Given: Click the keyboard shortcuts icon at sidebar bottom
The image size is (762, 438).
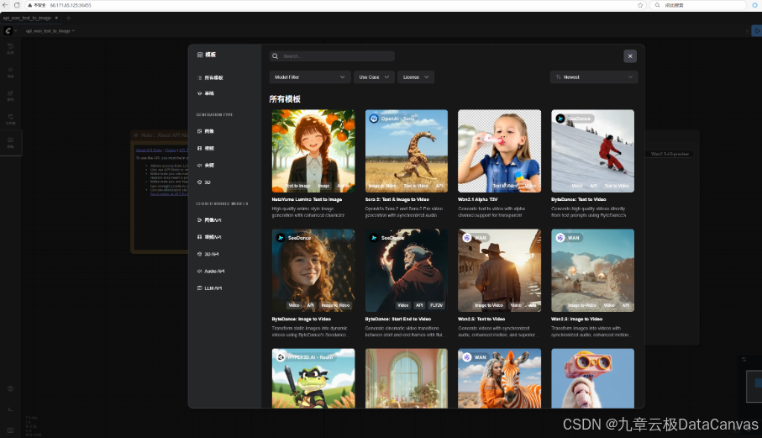Looking at the screenshot, I should [x=10, y=430].
